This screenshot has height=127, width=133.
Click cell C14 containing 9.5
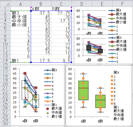click(61, 61)
